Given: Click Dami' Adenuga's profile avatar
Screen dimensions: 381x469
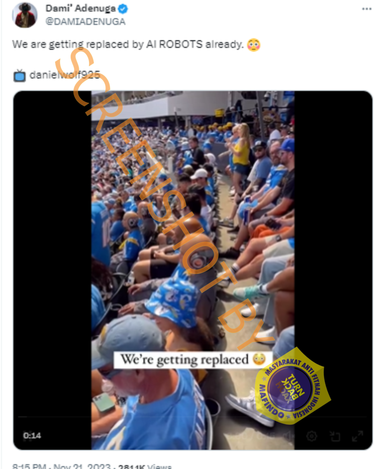Looking at the screenshot, I should coord(25,15).
